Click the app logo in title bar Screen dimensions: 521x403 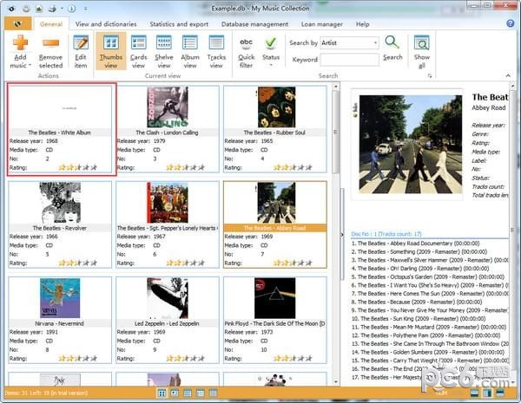pyautogui.click(x=11, y=9)
